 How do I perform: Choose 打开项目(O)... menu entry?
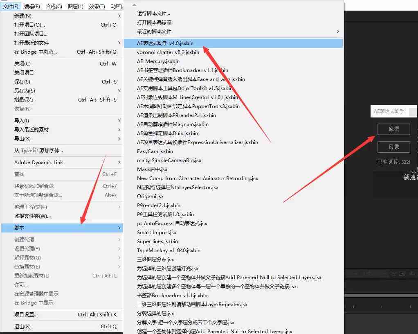(x=62, y=25)
